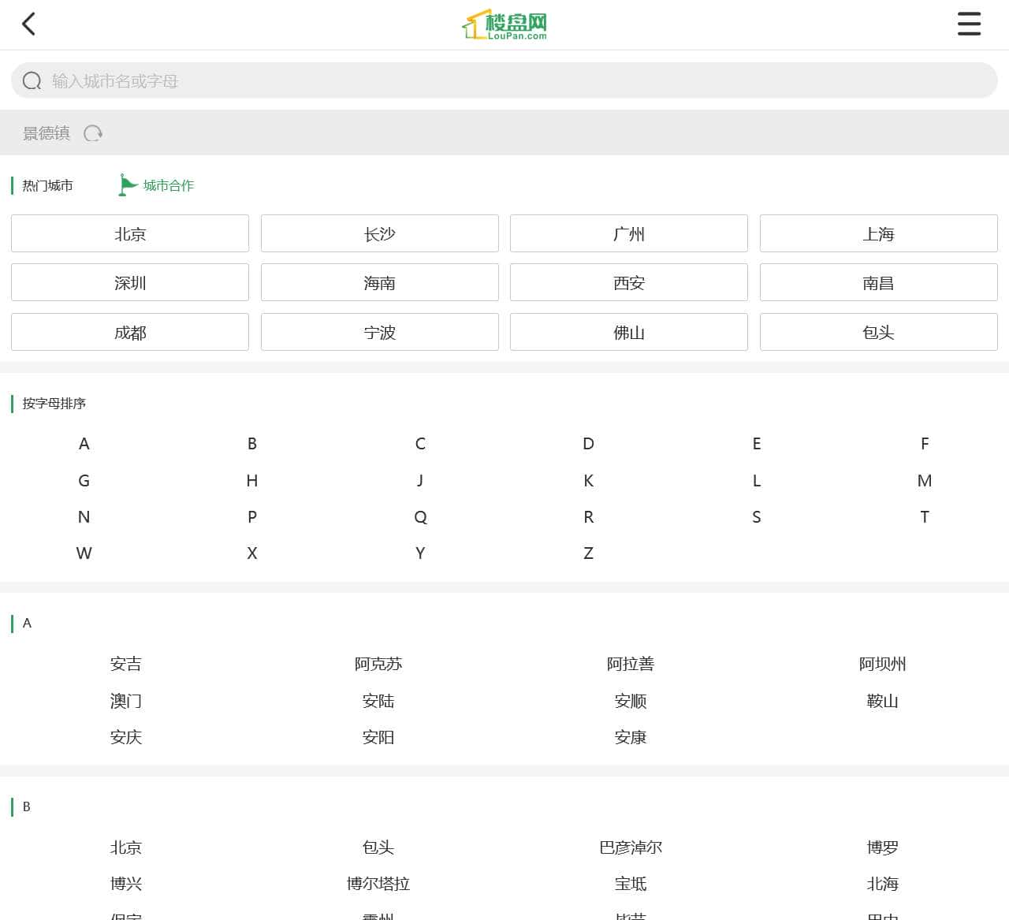
Task: Refresh the current location 景德镇
Action: tap(93, 133)
